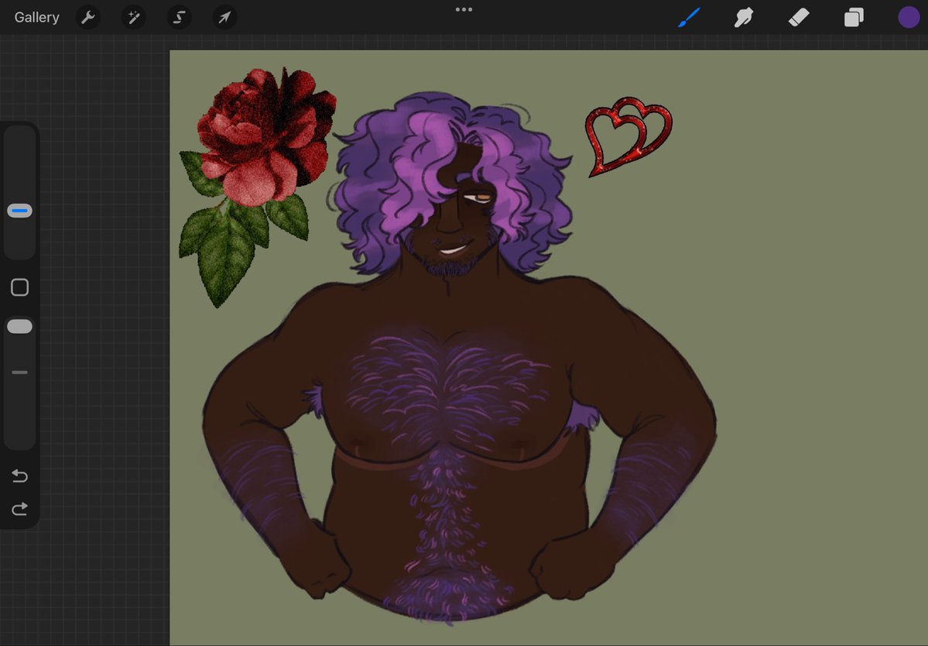
Task: Select the Smudge tool
Action: 744,17
